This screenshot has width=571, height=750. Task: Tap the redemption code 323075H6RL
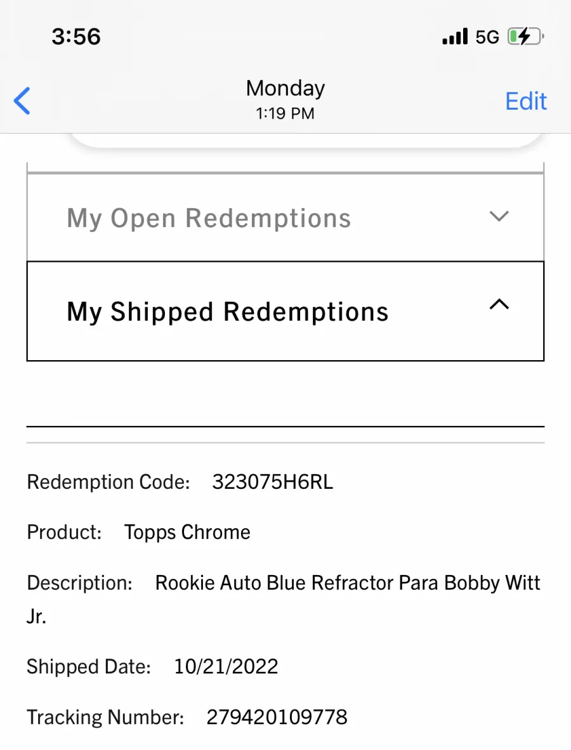coord(272,482)
